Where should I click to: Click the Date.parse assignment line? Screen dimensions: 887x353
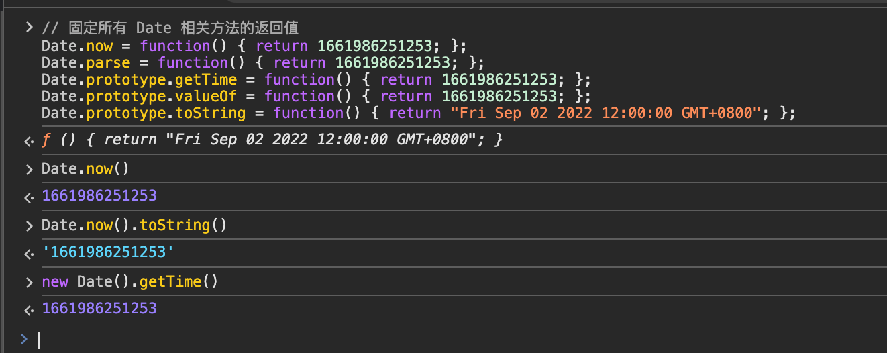(262, 62)
